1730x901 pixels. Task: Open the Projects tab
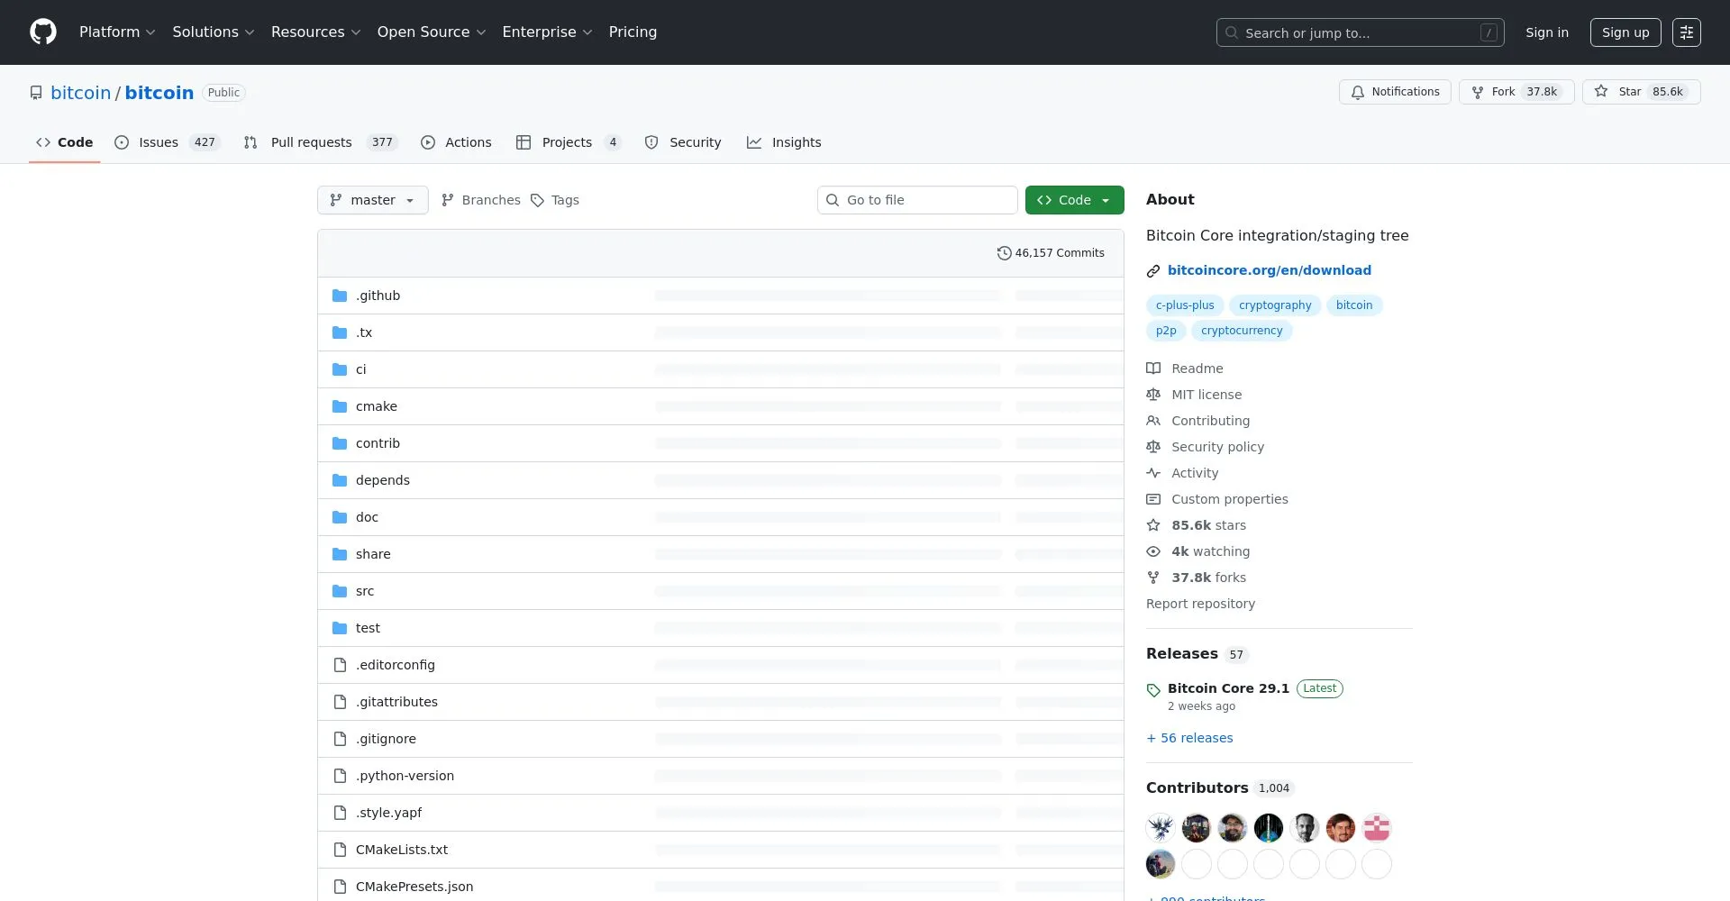point(569,142)
